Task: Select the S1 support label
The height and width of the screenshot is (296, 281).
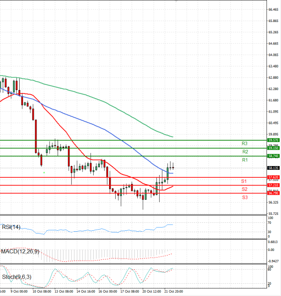Action: 244,181
